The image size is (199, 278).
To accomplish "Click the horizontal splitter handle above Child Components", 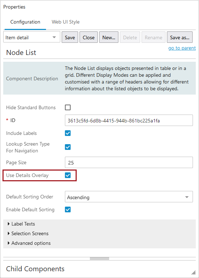I will pyautogui.click(x=99, y=259).
